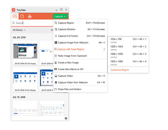Screen dimensions: 168x130
Task: Choose Capture Video option
Action: coord(80,76)
